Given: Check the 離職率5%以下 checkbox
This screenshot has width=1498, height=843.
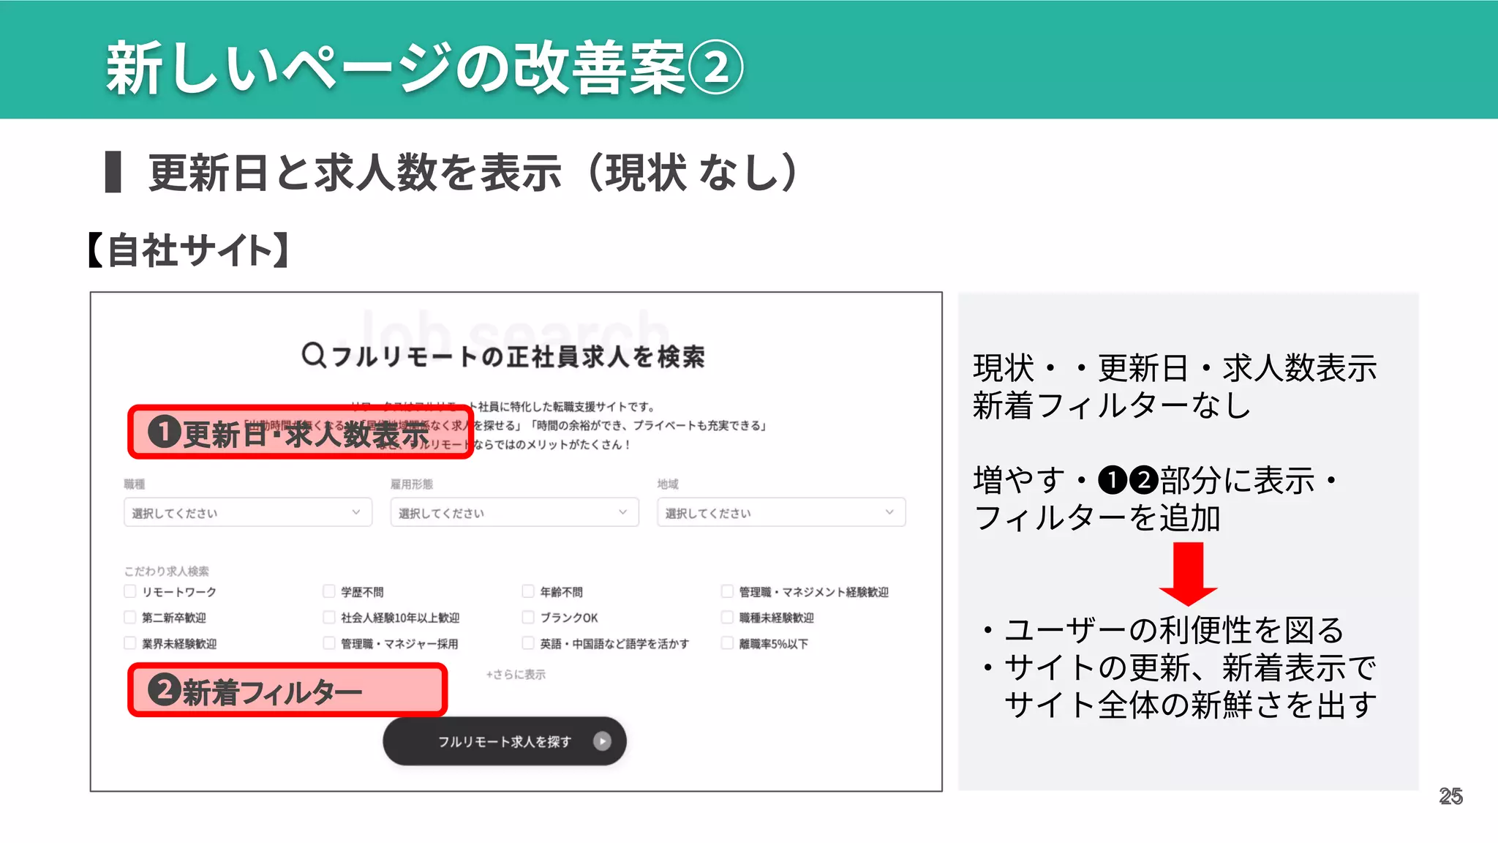Looking at the screenshot, I should pyautogui.click(x=727, y=642).
